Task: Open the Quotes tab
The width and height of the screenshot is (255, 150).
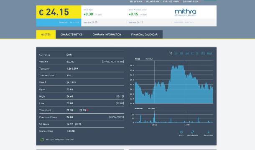Action: coord(46,35)
